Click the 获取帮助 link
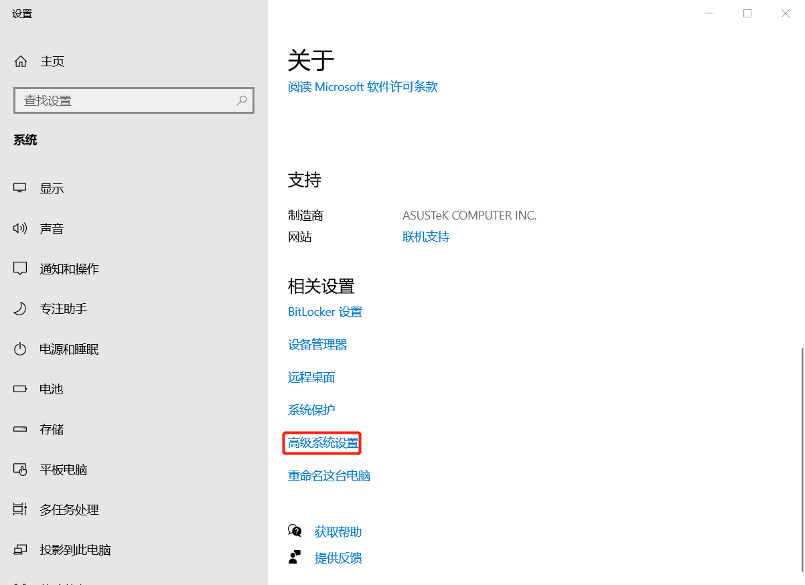 click(338, 531)
